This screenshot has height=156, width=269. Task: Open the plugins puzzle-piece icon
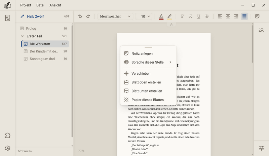7,135
